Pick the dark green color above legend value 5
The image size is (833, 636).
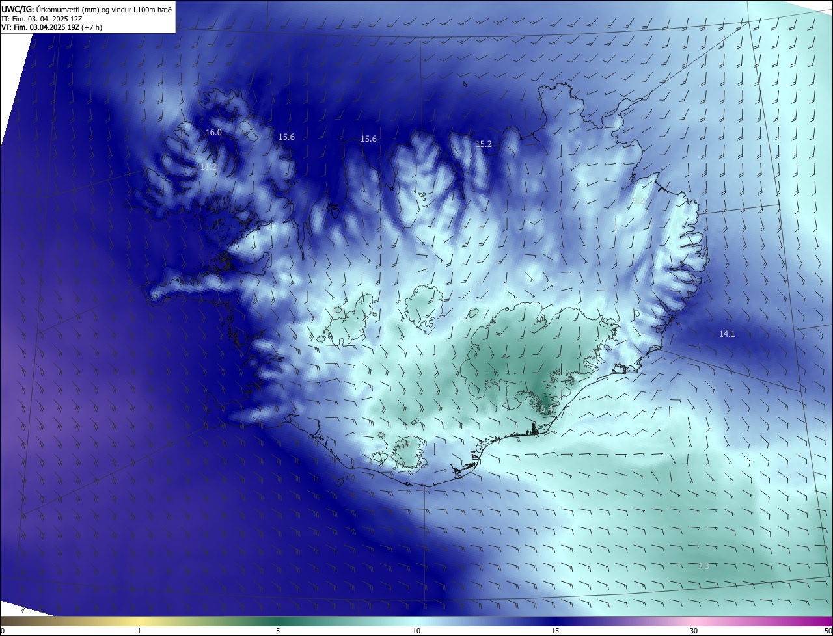278,621
